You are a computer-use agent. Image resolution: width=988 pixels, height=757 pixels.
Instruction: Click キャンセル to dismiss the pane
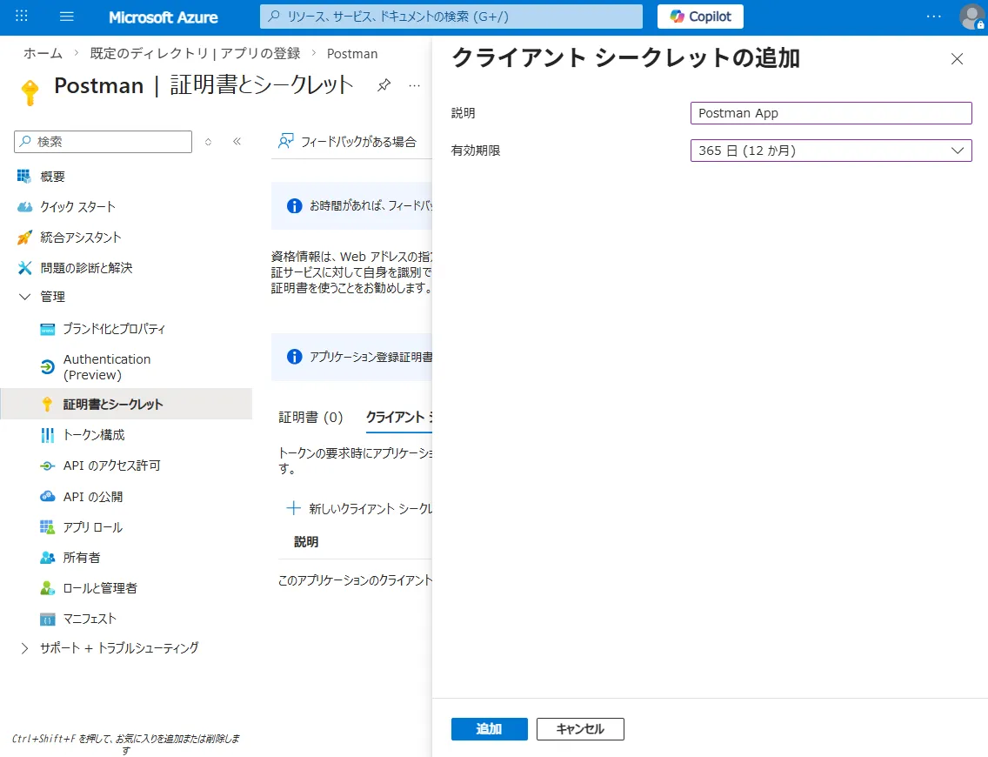(579, 729)
